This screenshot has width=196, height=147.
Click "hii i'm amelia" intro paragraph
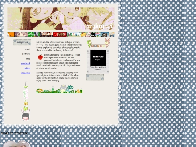point(59,46)
